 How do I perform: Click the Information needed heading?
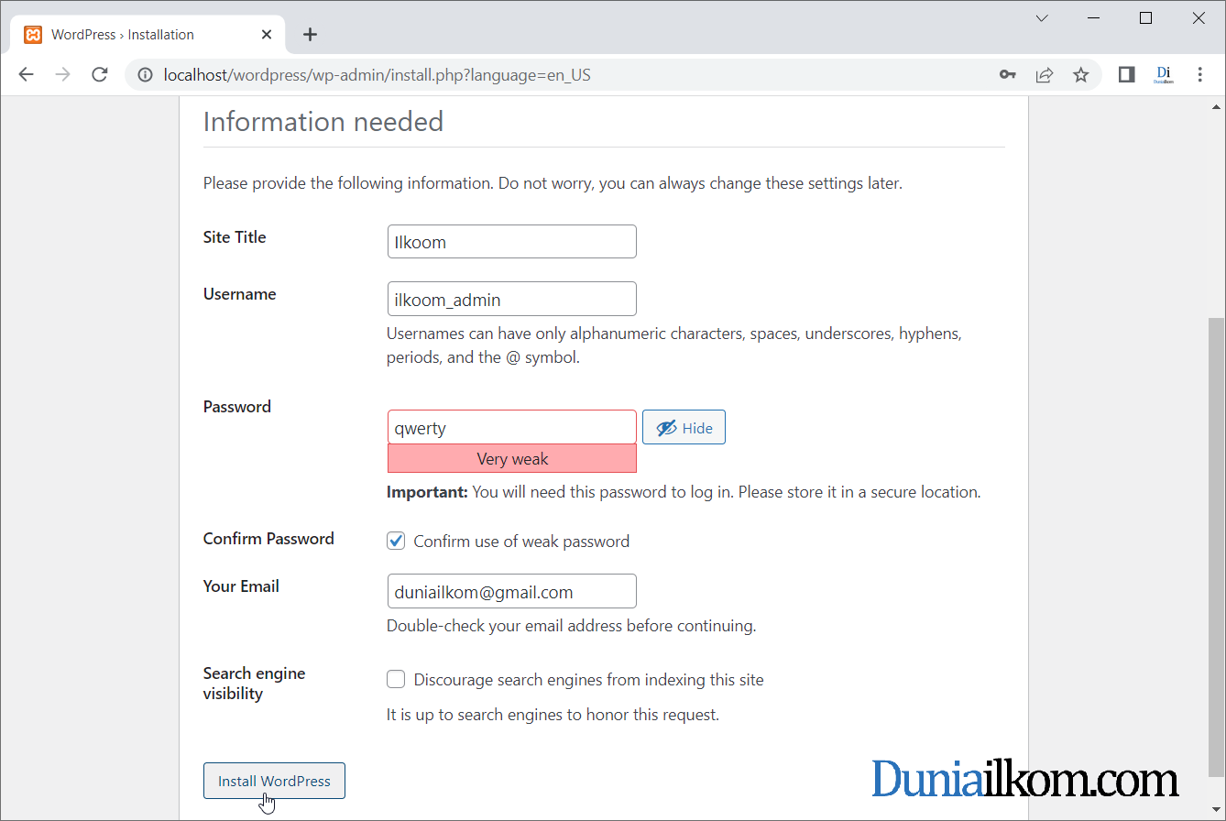point(323,122)
